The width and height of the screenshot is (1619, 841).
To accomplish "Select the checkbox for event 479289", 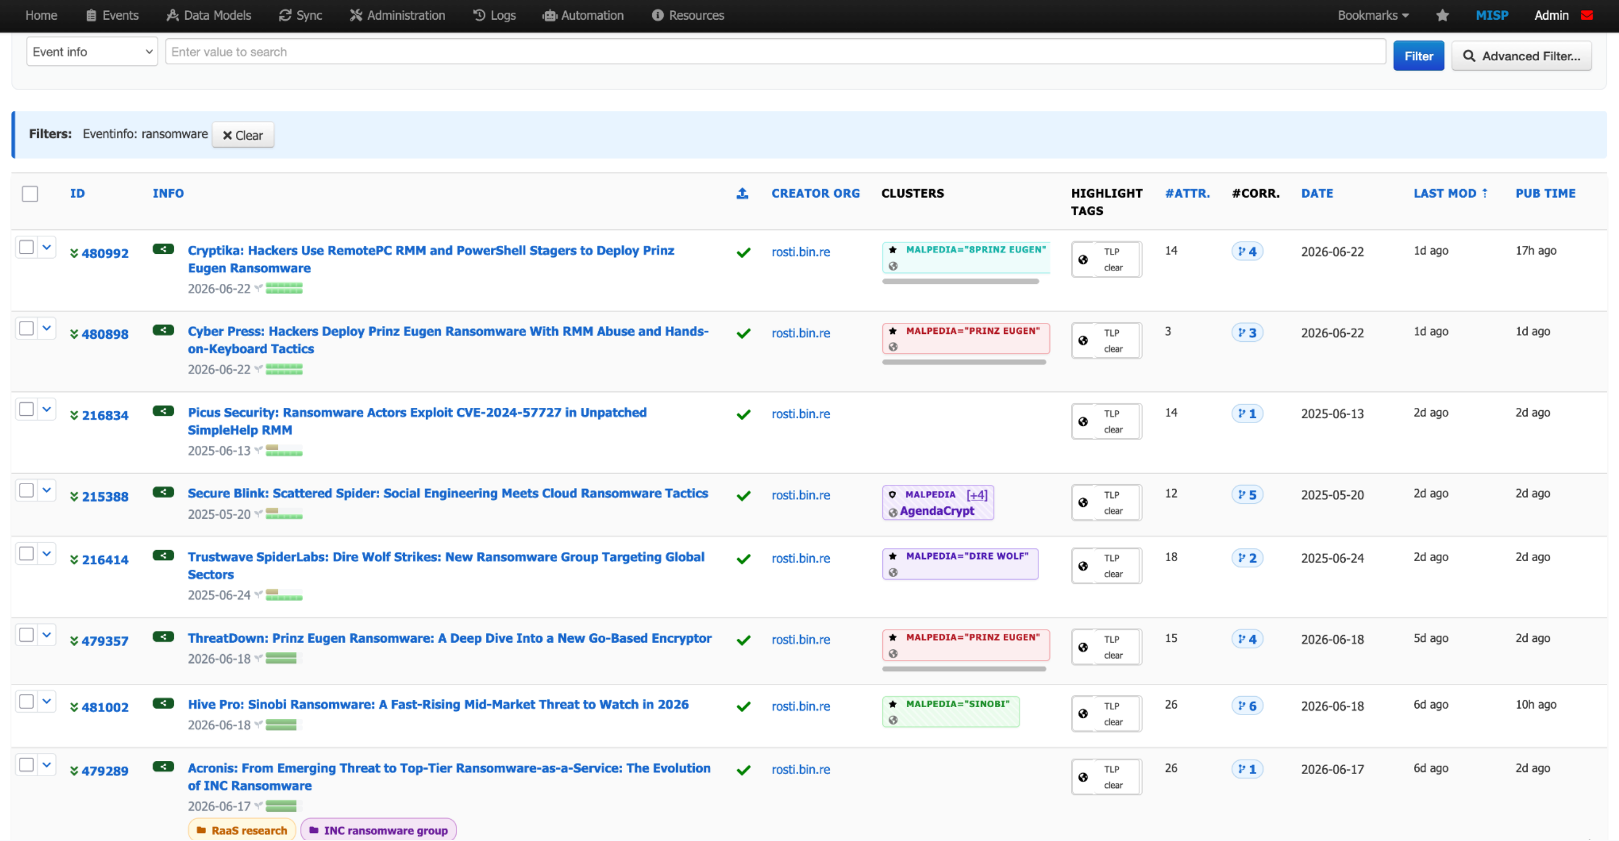I will [27, 765].
